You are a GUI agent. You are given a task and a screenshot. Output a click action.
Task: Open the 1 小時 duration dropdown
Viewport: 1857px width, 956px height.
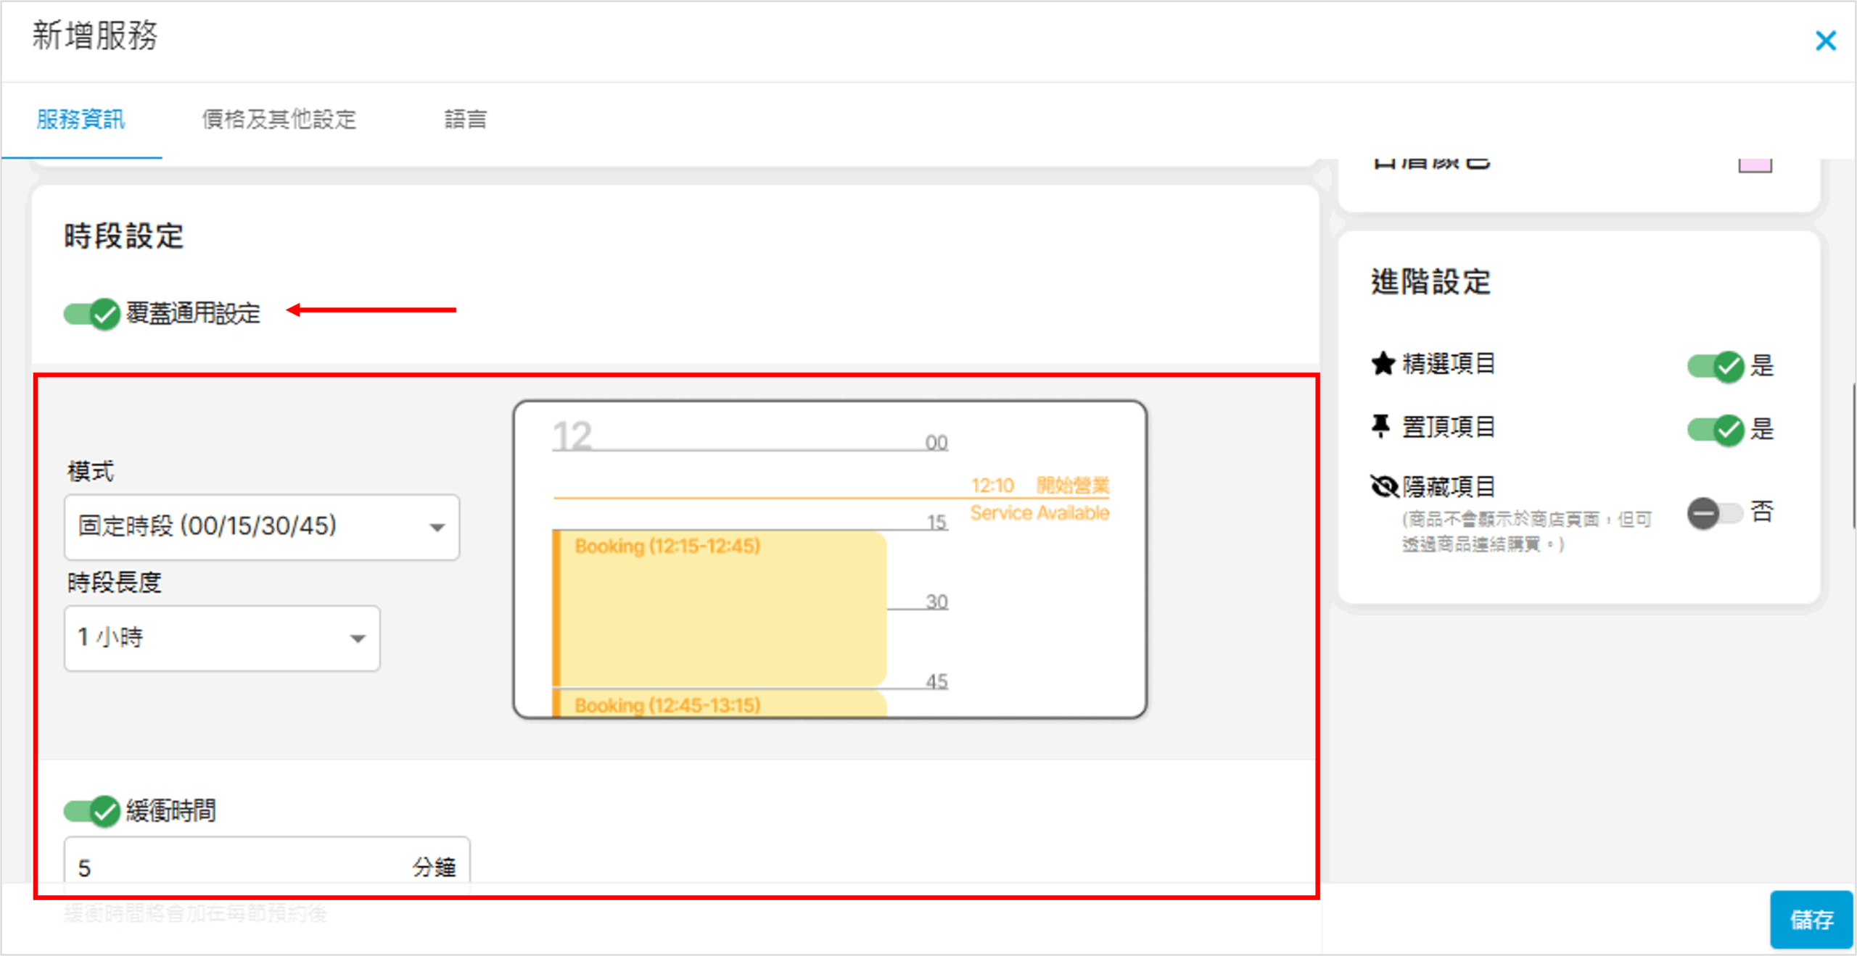[x=221, y=639]
